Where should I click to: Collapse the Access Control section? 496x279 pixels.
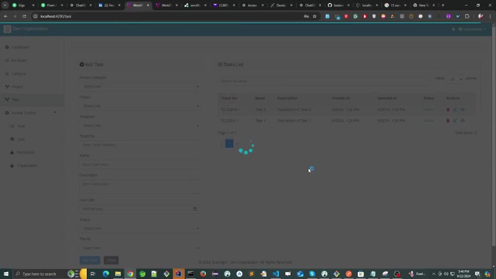coord(32,113)
